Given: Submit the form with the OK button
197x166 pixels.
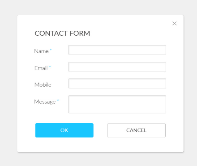Looking at the screenshot, I should 64,130.
